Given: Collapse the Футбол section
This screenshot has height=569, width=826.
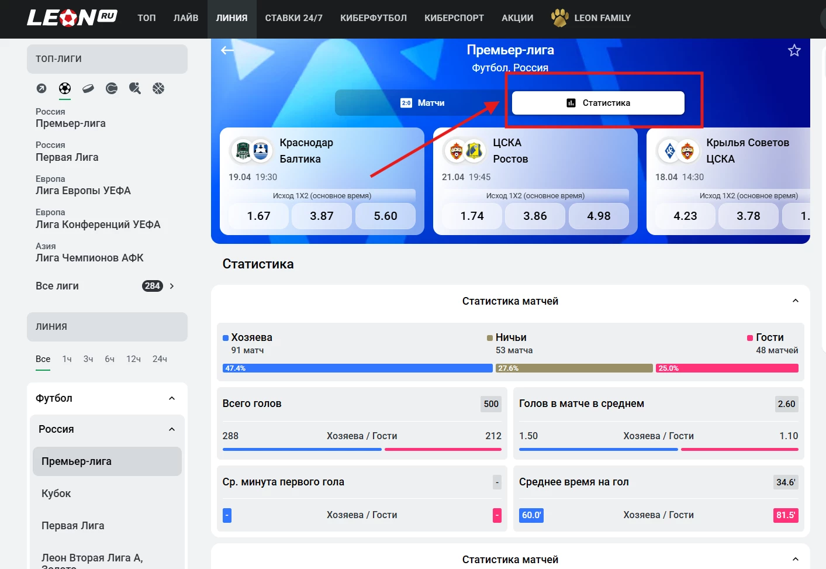Looking at the screenshot, I should (172, 398).
